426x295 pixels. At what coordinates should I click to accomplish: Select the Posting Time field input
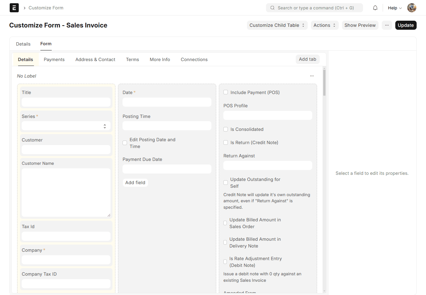[x=167, y=126]
